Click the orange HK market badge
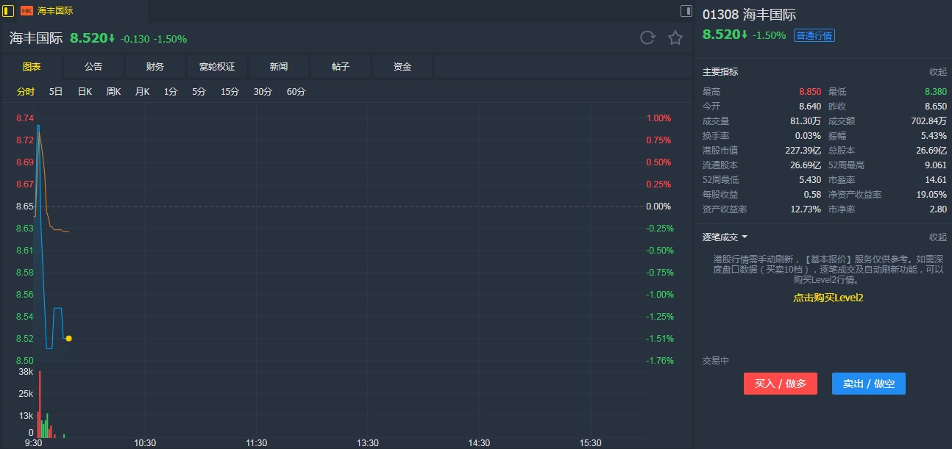Viewport: 952px width, 449px height. point(26,11)
